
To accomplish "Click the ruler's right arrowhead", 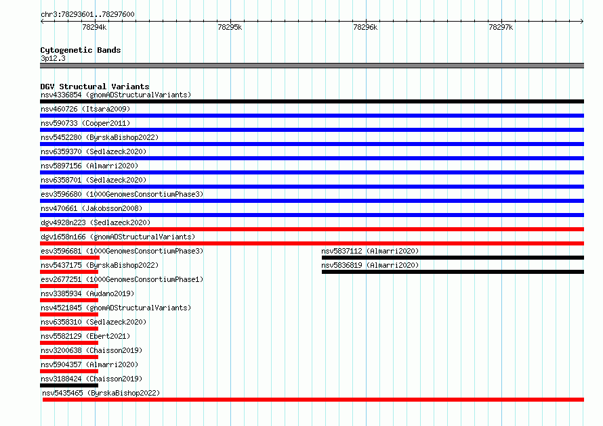I will pyautogui.click(x=582, y=21).
